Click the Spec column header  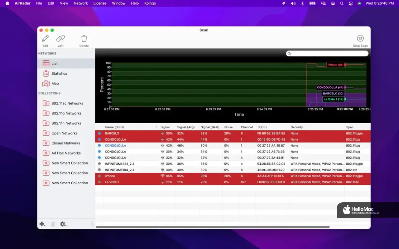[x=350, y=127]
